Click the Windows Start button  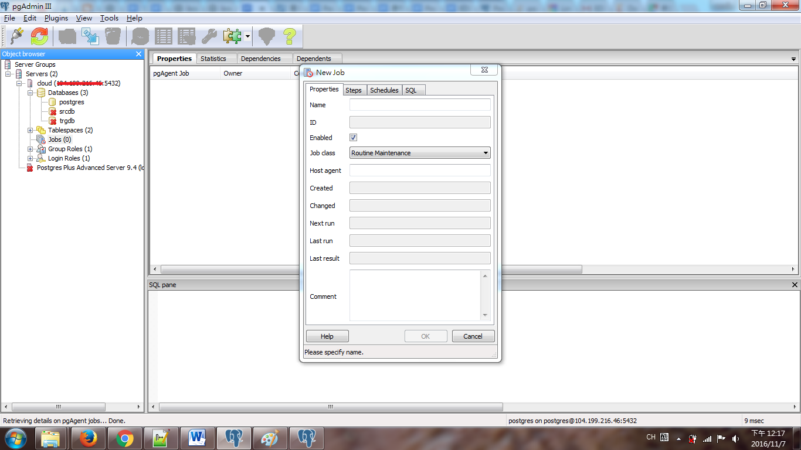pos(16,438)
